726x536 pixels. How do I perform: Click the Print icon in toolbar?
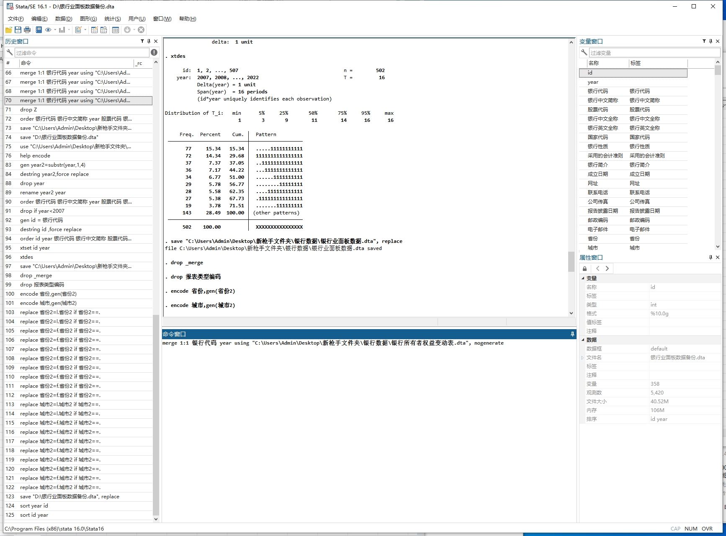point(27,30)
